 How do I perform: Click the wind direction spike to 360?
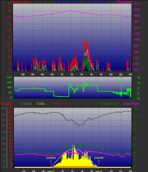pos(121,78)
